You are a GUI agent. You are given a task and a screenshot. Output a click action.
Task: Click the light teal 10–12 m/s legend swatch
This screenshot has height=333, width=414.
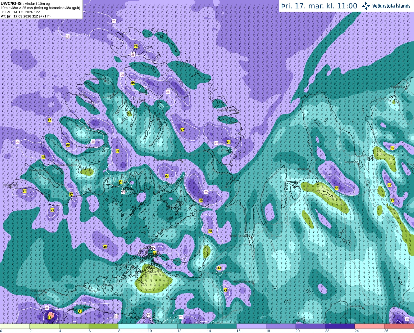[x=163, y=326]
